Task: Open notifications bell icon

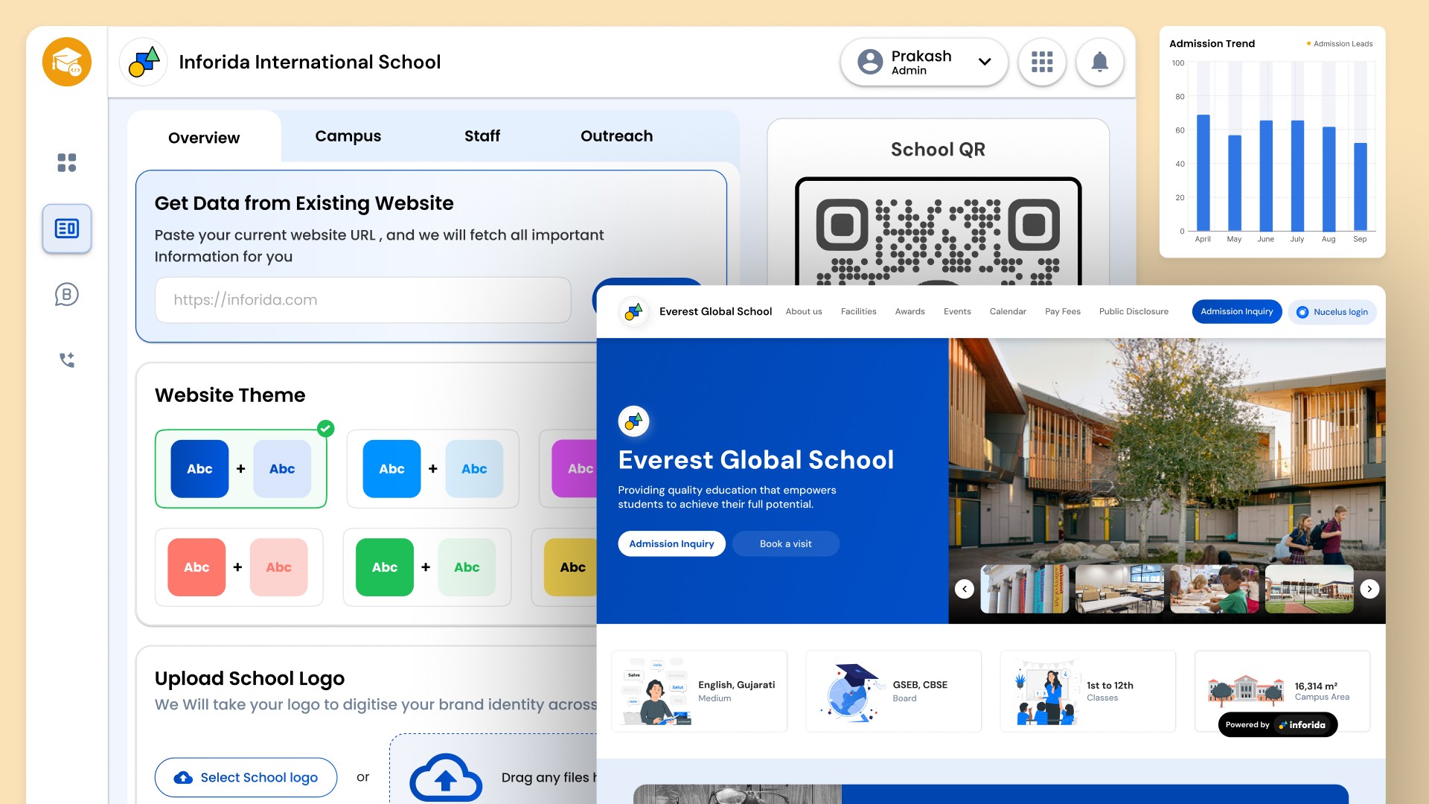Action: (x=1099, y=62)
